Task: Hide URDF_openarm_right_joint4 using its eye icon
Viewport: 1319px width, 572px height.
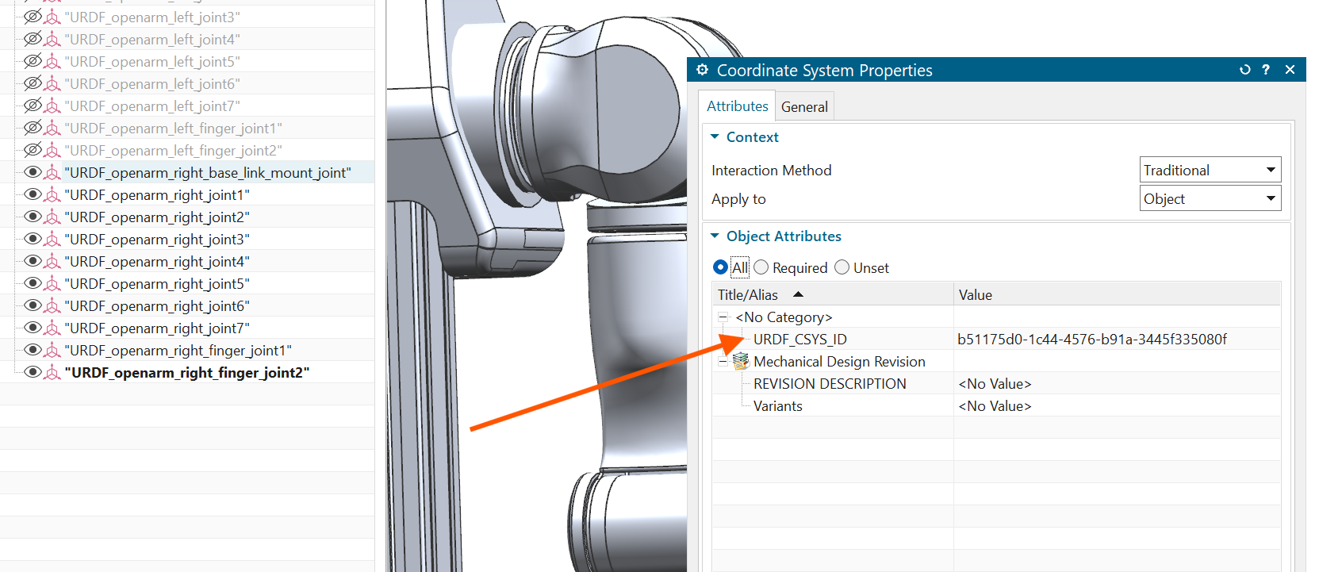Action: 33,261
